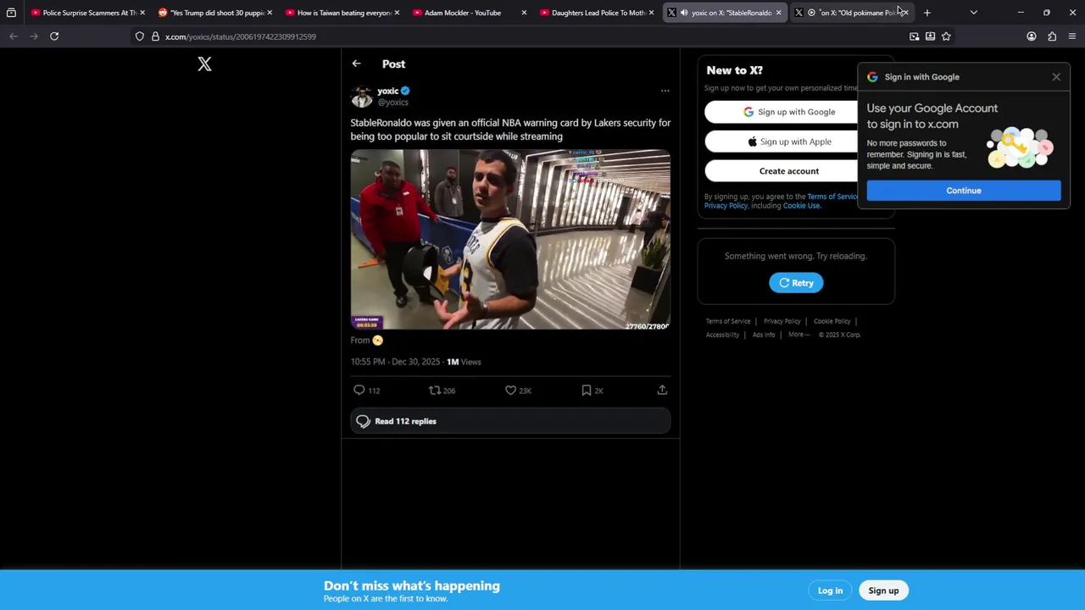This screenshot has height=610, width=1085.
Task: Open the extensions puzzle icon
Action: (1052, 36)
